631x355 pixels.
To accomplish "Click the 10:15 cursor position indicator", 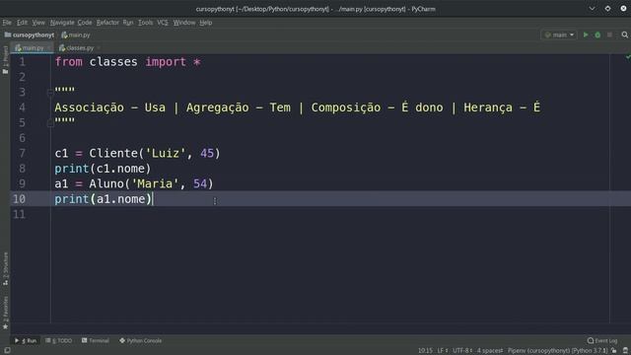I will tap(425, 351).
